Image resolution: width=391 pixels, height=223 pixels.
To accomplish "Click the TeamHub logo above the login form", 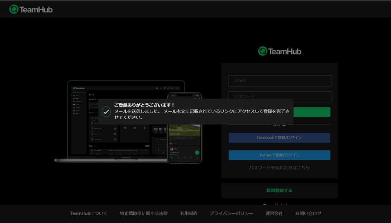I will pos(280,51).
